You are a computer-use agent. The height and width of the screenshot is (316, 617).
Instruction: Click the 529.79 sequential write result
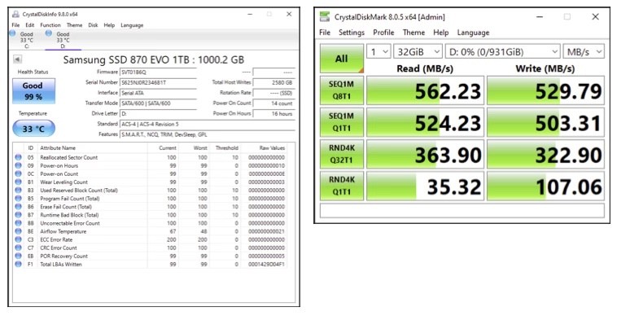tap(545, 90)
